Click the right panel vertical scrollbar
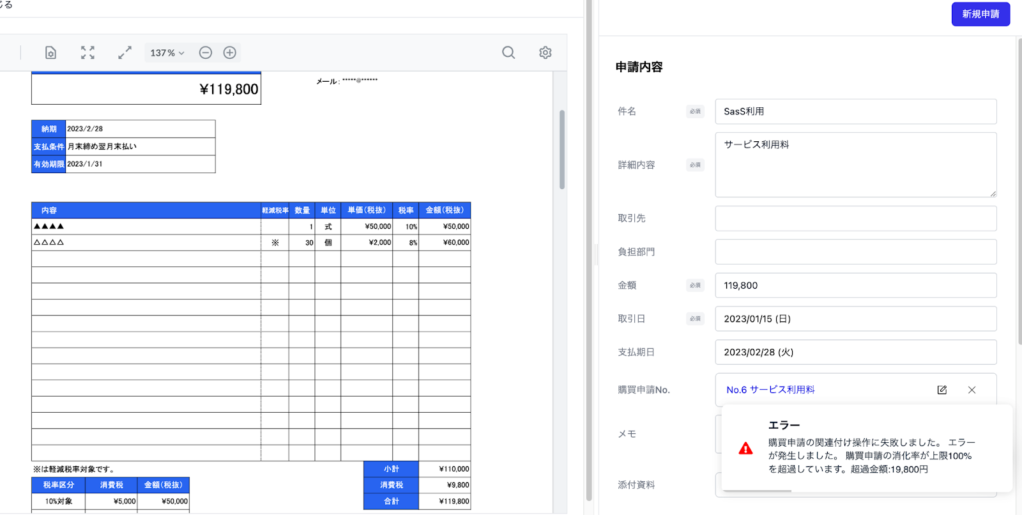1022x515 pixels. click(x=1019, y=192)
